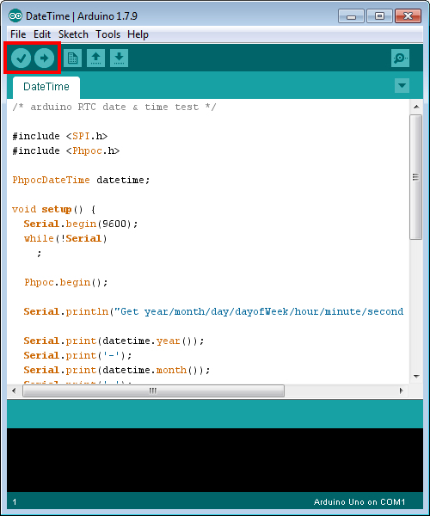Open the Serial Monitor magnifier icon

point(400,58)
